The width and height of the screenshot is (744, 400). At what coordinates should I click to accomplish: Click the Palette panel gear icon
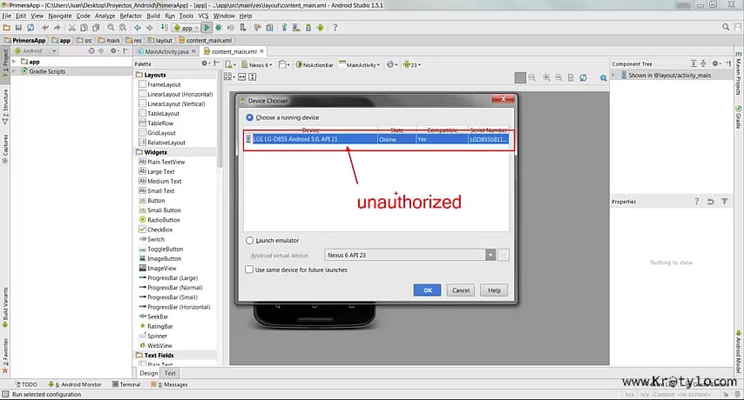(205, 63)
